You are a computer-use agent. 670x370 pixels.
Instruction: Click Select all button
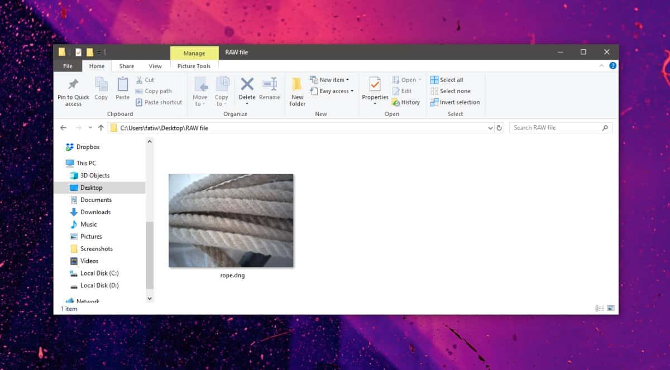[x=447, y=80]
